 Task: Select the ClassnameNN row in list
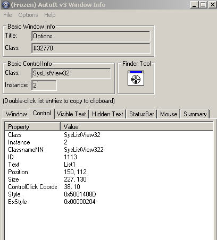pyautogui.click(x=108, y=150)
